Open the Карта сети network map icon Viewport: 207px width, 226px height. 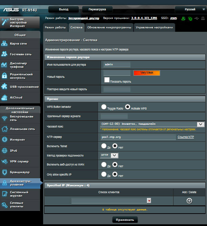coord(4,44)
